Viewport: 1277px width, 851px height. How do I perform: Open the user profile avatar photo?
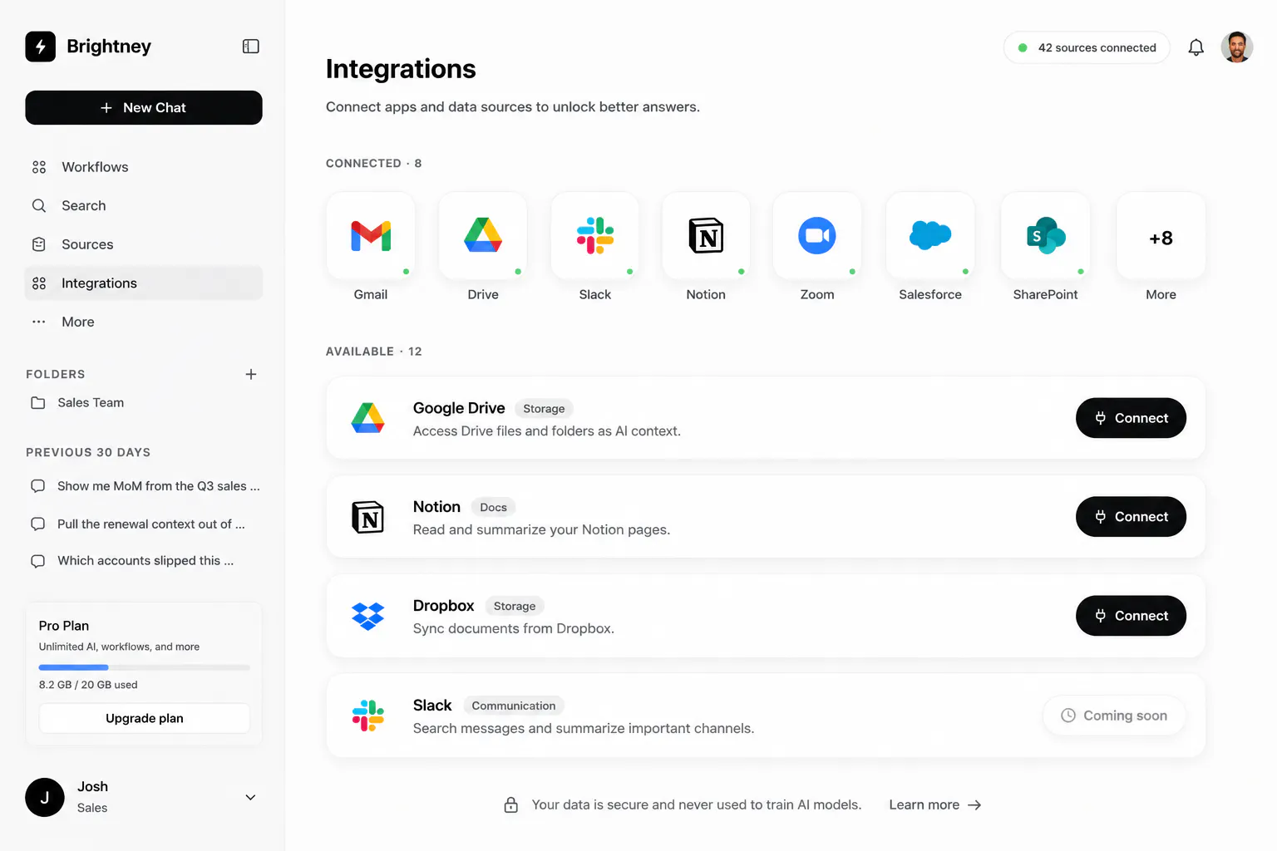[1236, 47]
